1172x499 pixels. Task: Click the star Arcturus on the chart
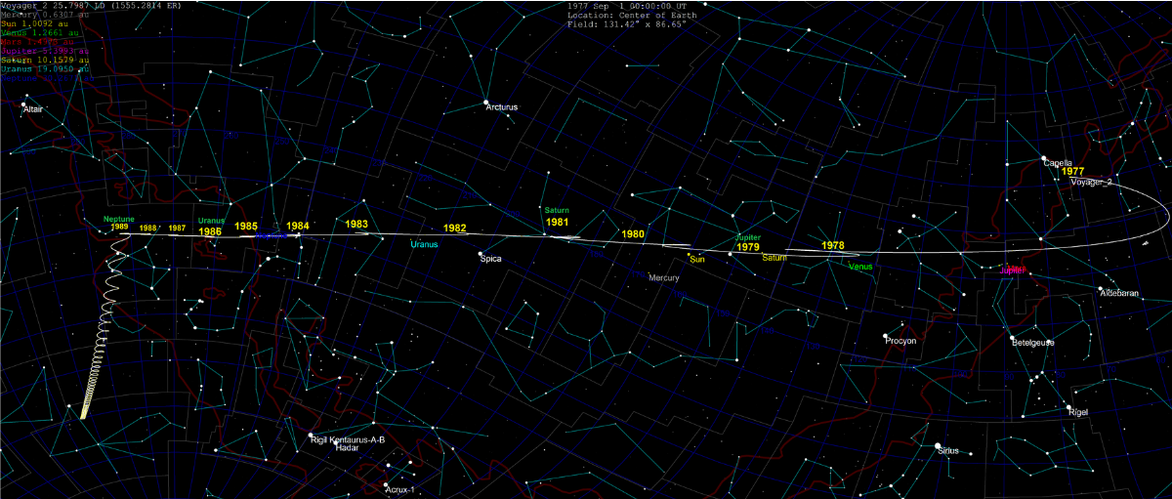tap(485, 102)
